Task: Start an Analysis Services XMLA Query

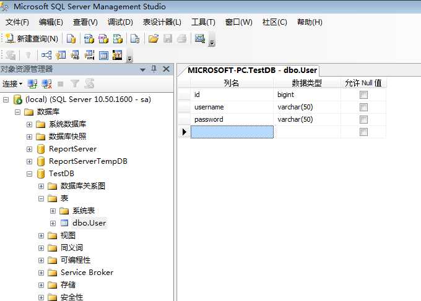Action: tap(118, 39)
